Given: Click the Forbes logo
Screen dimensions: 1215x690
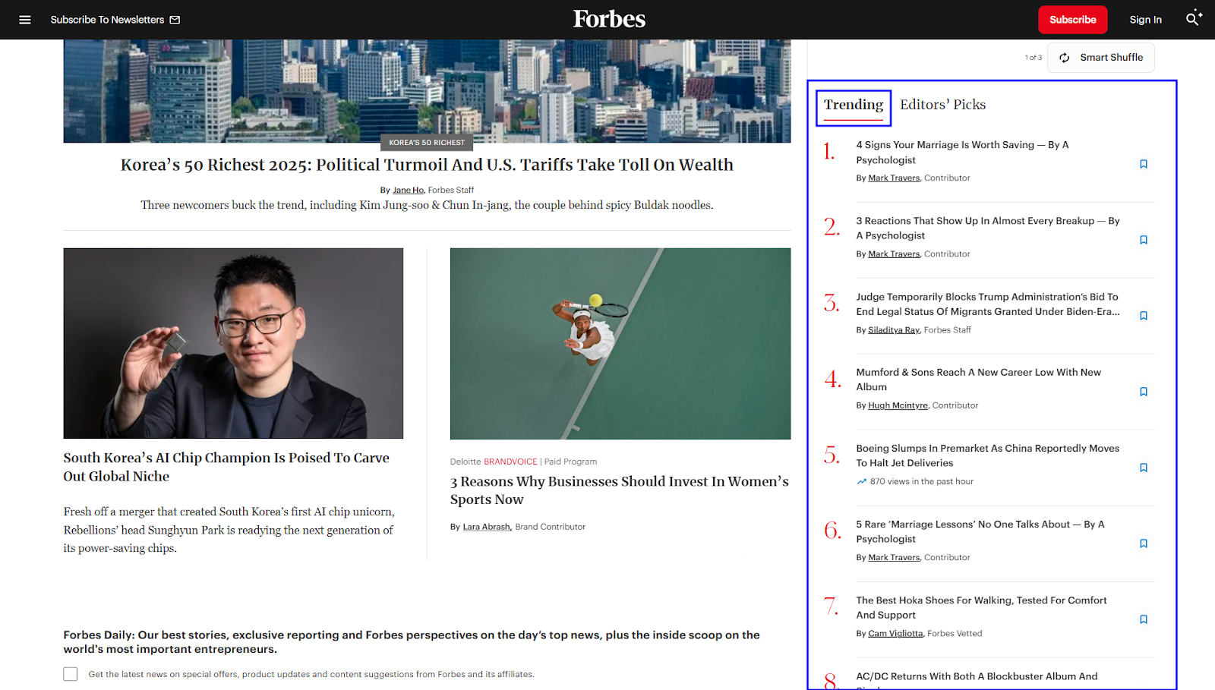Looking at the screenshot, I should [x=609, y=19].
